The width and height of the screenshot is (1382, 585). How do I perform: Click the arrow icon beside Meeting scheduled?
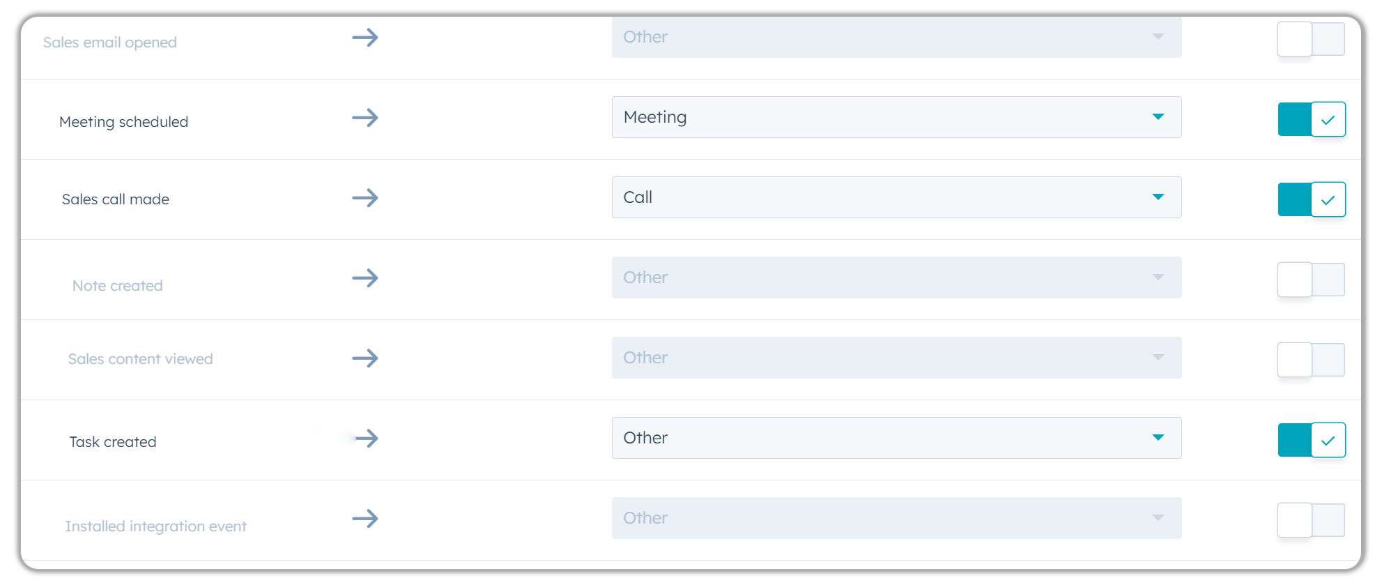364,118
